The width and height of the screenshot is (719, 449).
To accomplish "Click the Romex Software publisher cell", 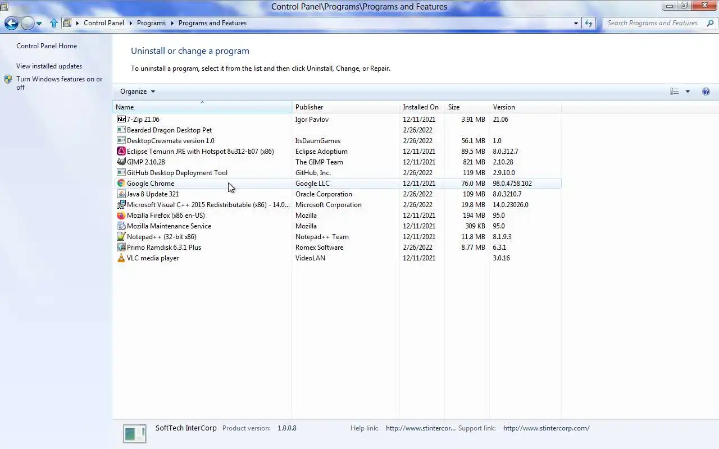I will pos(319,247).
